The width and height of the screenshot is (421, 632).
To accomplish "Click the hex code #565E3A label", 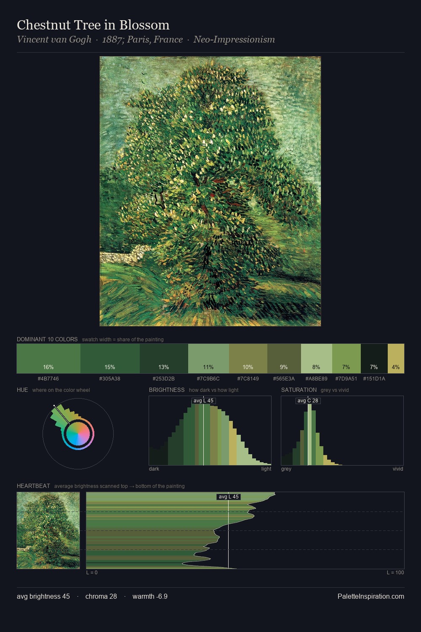I will 284,379.
